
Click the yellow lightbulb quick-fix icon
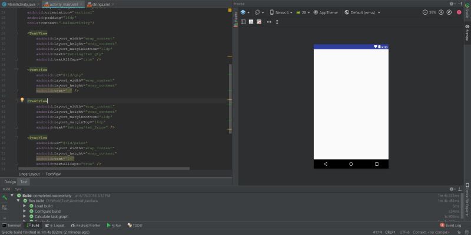[x=22, y=100]
